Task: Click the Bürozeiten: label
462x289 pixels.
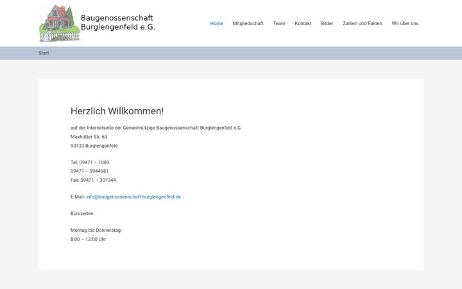Action: click(x=83, y=213)
